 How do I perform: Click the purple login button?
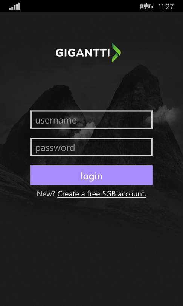click(91, 175)
